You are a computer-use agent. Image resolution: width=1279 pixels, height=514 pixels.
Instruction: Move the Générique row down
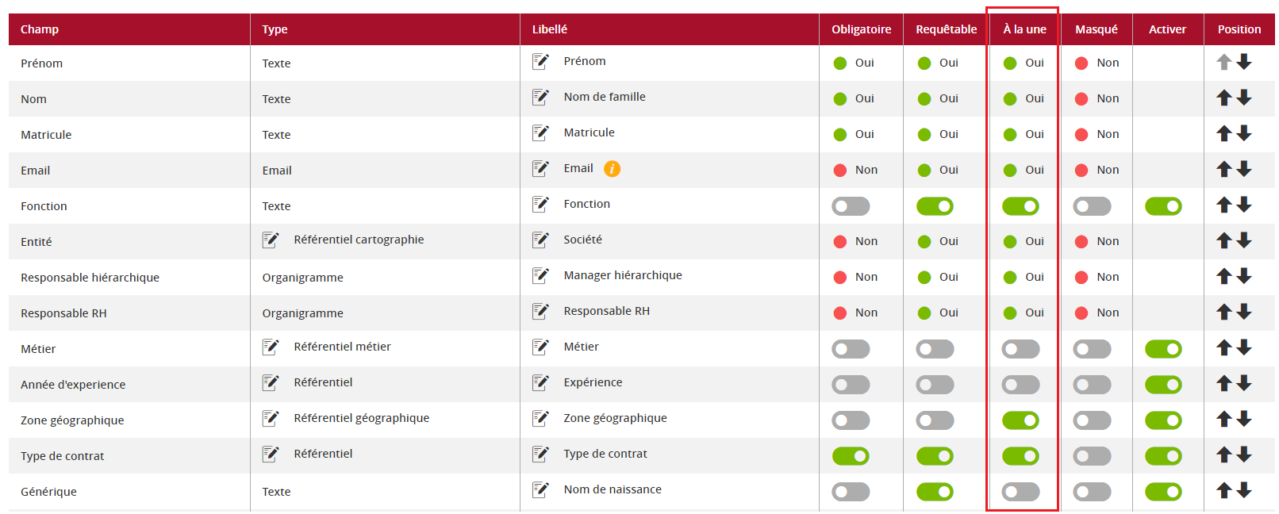pyautogui.click(x=1244, y=490)
